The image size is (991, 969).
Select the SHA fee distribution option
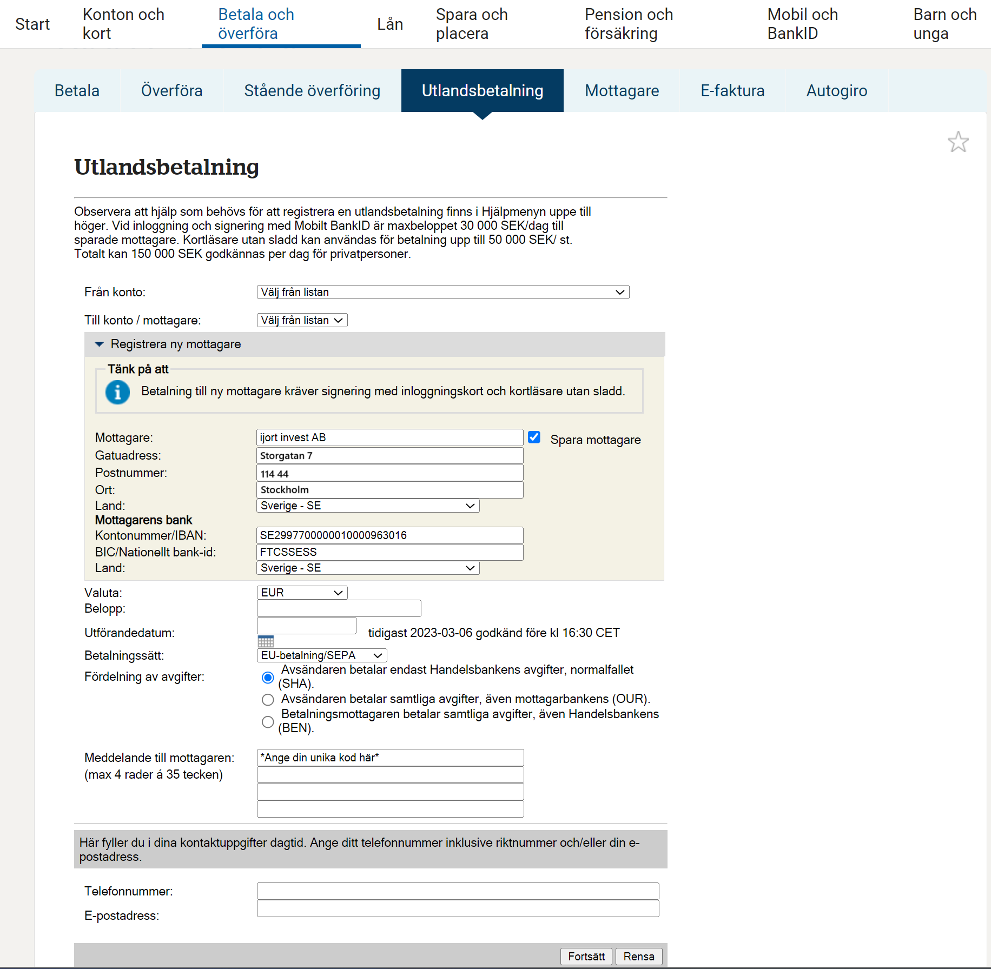[268, 678]
